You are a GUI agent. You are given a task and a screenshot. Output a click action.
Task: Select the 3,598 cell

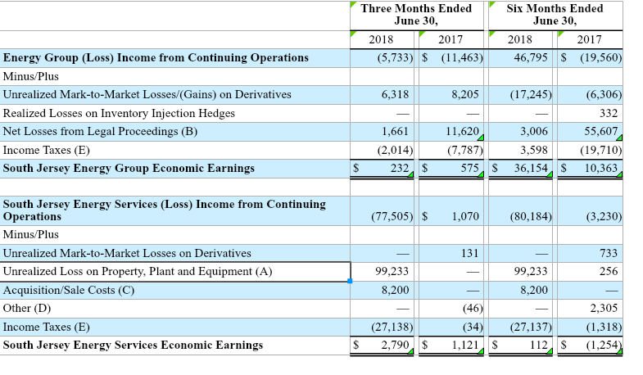520,151
